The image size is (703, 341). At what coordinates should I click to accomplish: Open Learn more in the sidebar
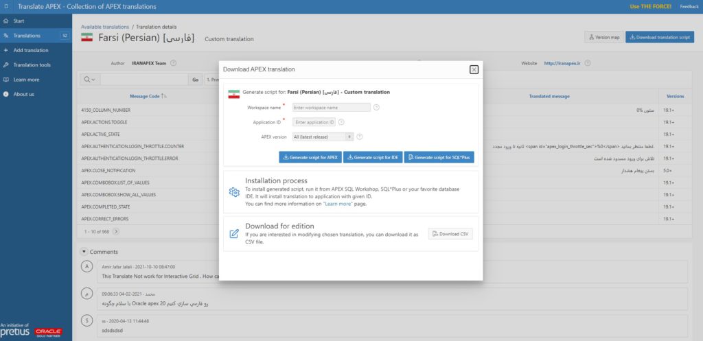pos(36,80)
